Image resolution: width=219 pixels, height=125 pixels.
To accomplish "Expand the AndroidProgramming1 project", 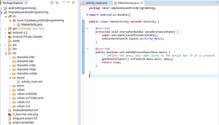I will pos(1,8).
